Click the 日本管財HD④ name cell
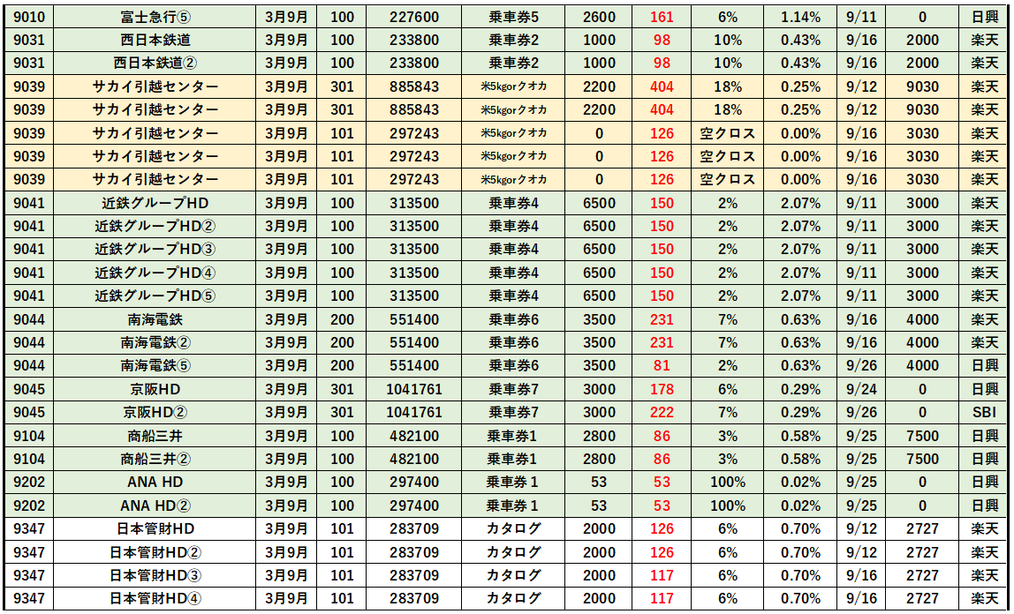The height and width of the screenshot is (614, 1014). pyautogui.click(x=155, y=599)
